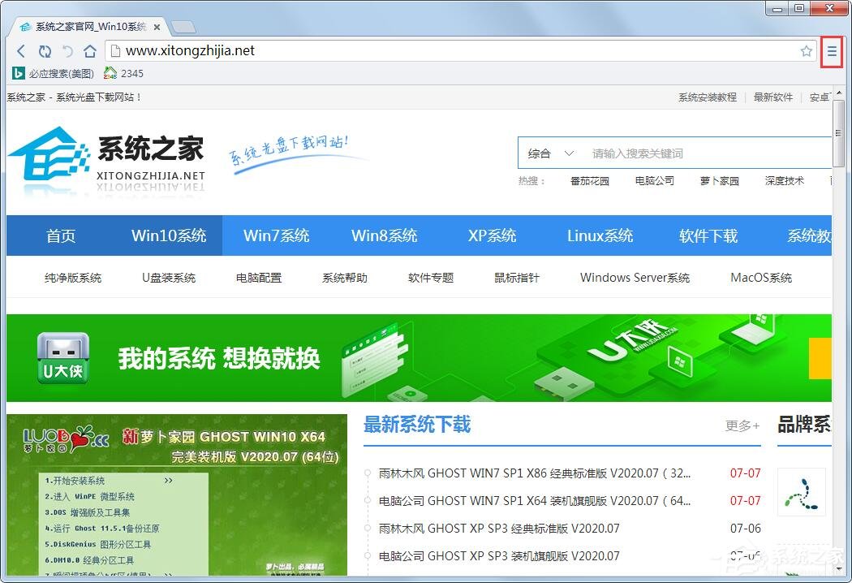Open the 系统安装教程 link
Screen dimensions: 852x583
(706, 97)
